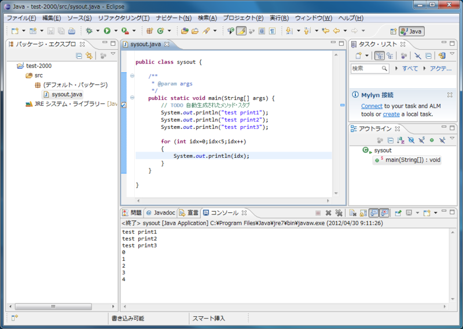Open the ソース(S) menu
The height and width of the screenshot is (329, 463).
tap(79, 18)
